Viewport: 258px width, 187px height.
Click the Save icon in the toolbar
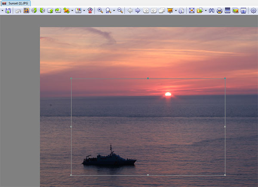click(x=8, y=10)
